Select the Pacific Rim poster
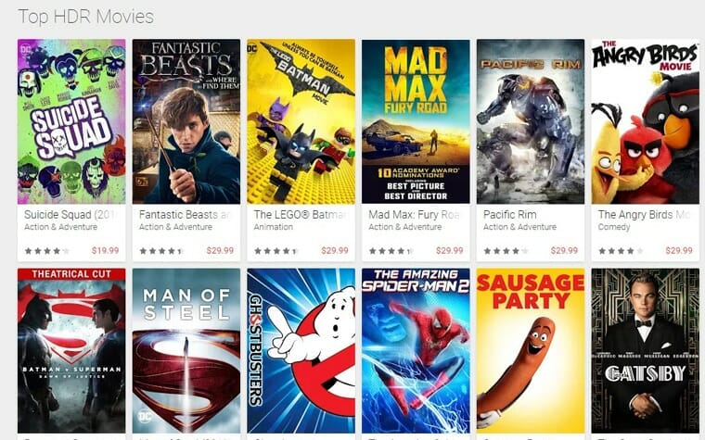Image resolution: width=705 pixels, height=440 pixels. pos(531,121)
